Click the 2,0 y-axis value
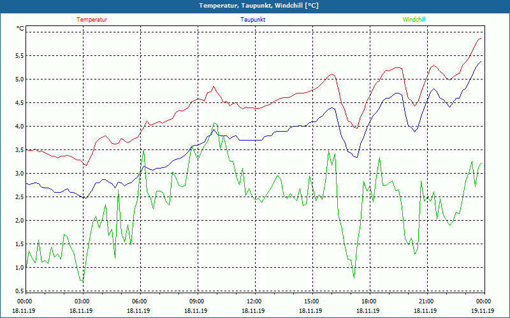The height and width of the screenshot is (318, 510). [x=20, y=220]
